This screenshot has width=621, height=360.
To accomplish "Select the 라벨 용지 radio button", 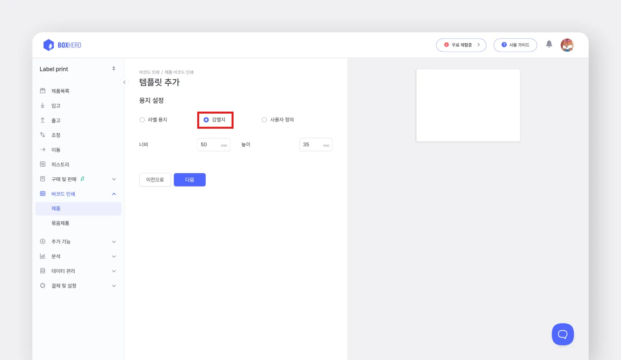I will (x=142, y=120).
